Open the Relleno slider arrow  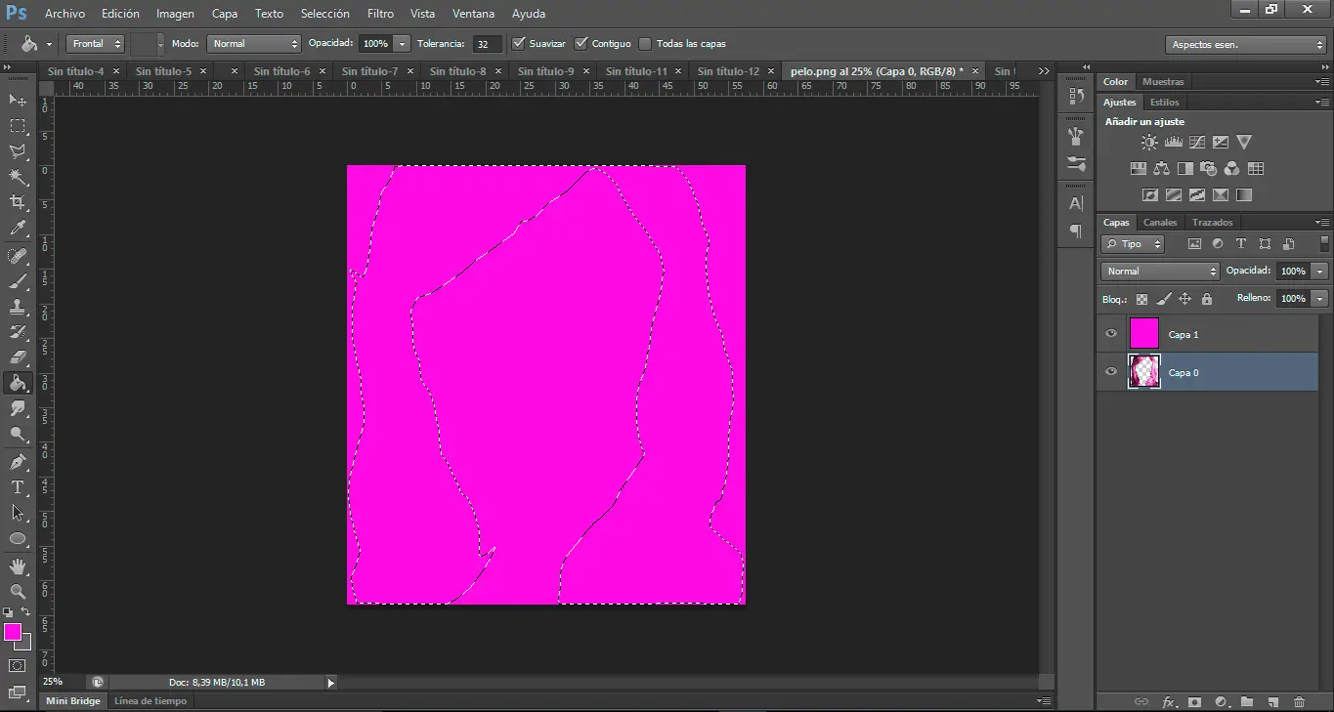(x=1320, y=299)
